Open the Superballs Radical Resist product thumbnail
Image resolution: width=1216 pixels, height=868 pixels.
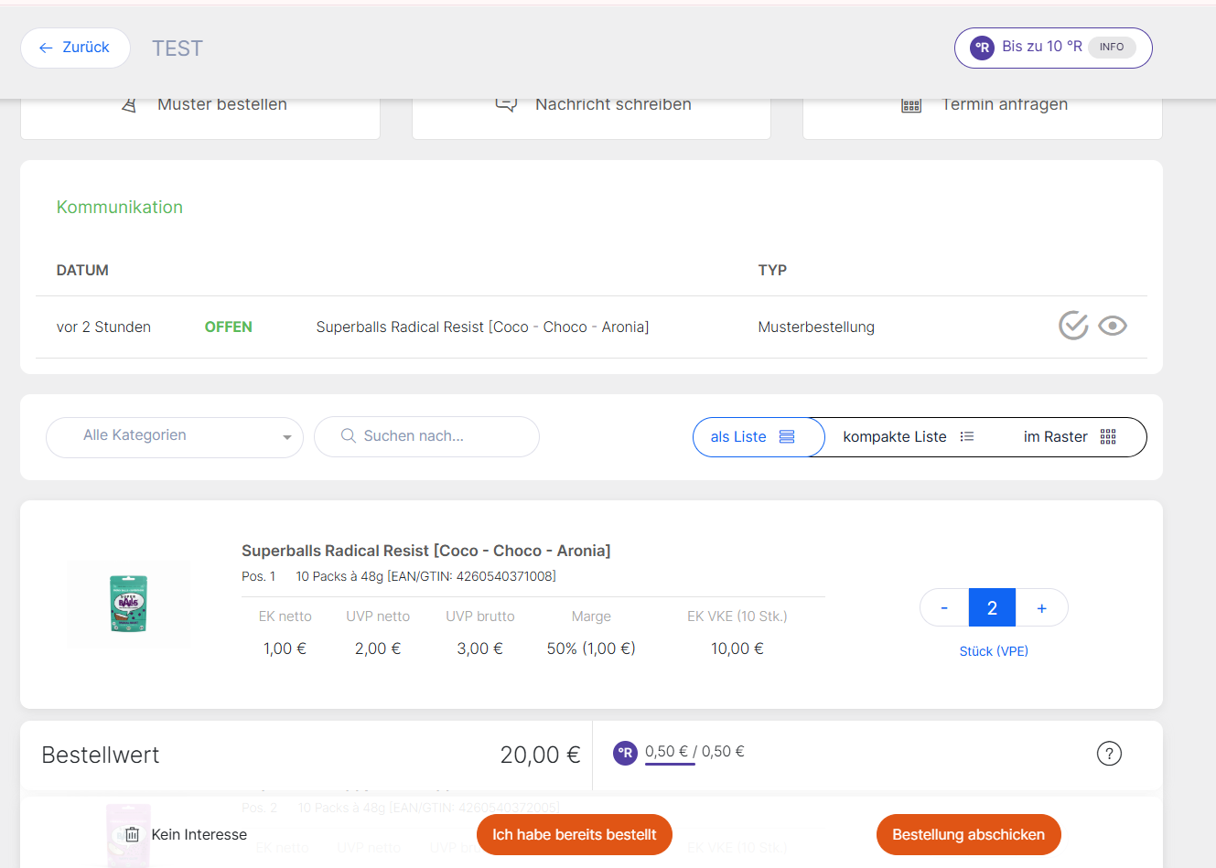coord(128,604)
